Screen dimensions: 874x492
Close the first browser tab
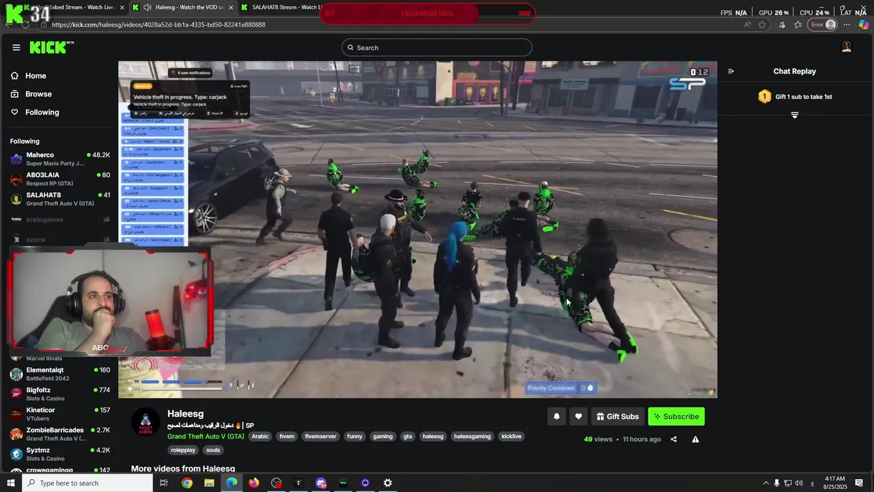(122, 8)
